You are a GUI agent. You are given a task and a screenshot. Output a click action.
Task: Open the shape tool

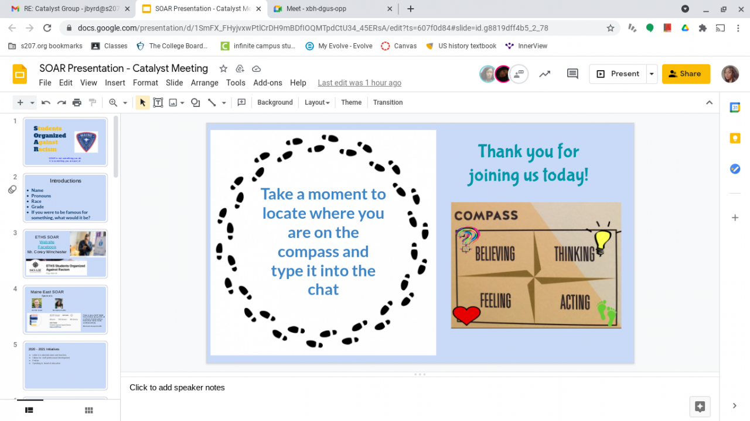[x=196, y=102]
